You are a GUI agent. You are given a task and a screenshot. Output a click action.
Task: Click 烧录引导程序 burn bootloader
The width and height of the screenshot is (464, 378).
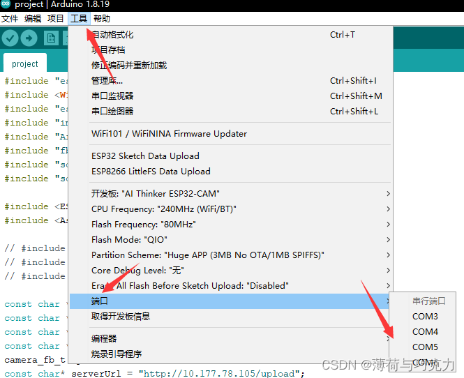click(x=230, y=354)
